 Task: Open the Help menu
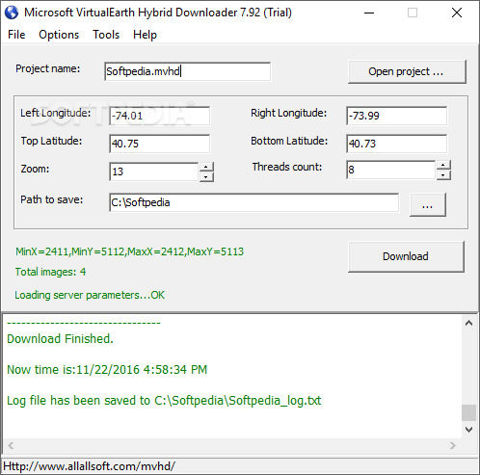(x=145, y=35)
